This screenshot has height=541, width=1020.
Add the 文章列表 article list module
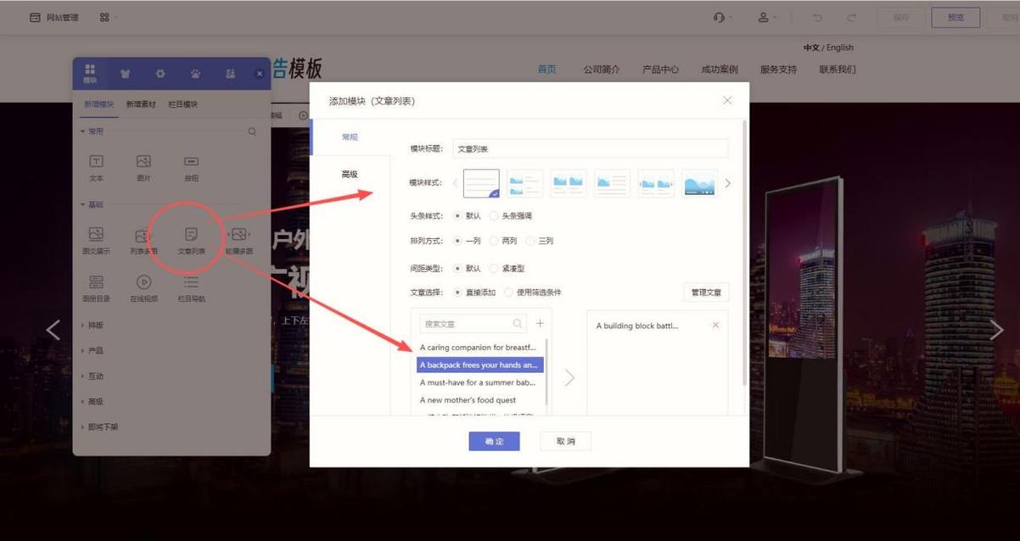tap(192, 241)
